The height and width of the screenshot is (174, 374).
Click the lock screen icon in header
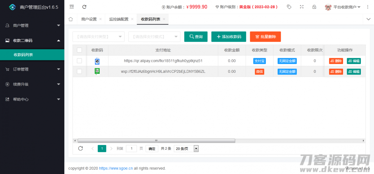314,6
